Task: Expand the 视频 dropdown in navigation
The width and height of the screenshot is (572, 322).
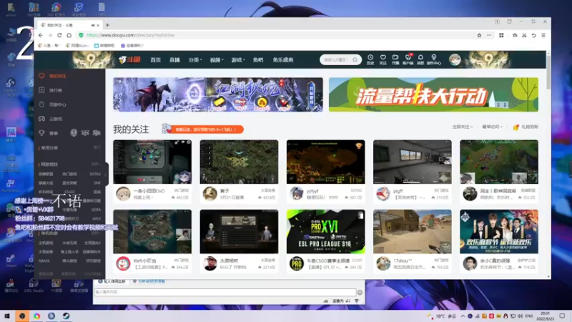Action: point(217,60)
